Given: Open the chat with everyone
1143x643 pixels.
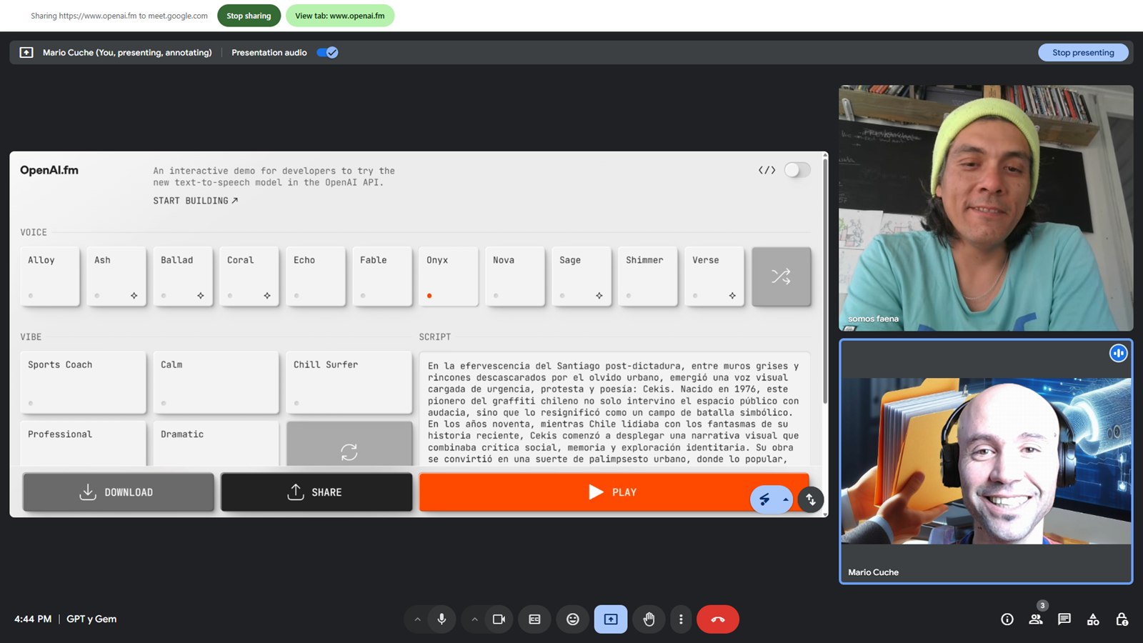Looking at the screenshot, I should click(x=1064, y=619).
